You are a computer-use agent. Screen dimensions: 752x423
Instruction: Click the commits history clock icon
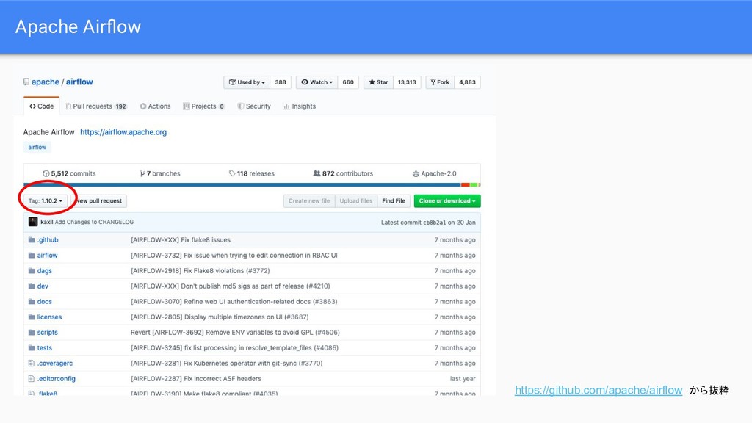pos(46,173)
